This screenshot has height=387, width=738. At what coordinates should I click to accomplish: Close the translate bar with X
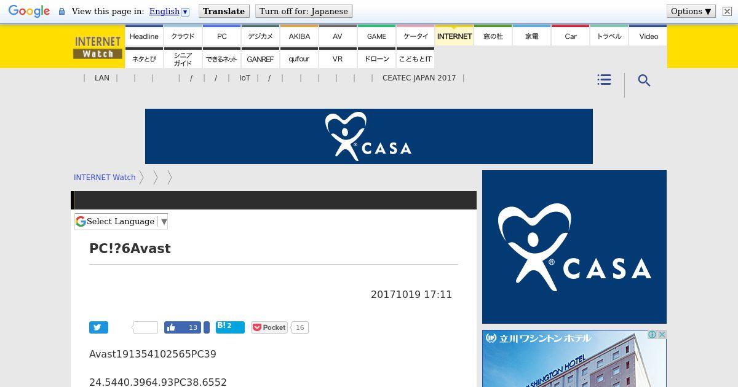click(727, 11)
